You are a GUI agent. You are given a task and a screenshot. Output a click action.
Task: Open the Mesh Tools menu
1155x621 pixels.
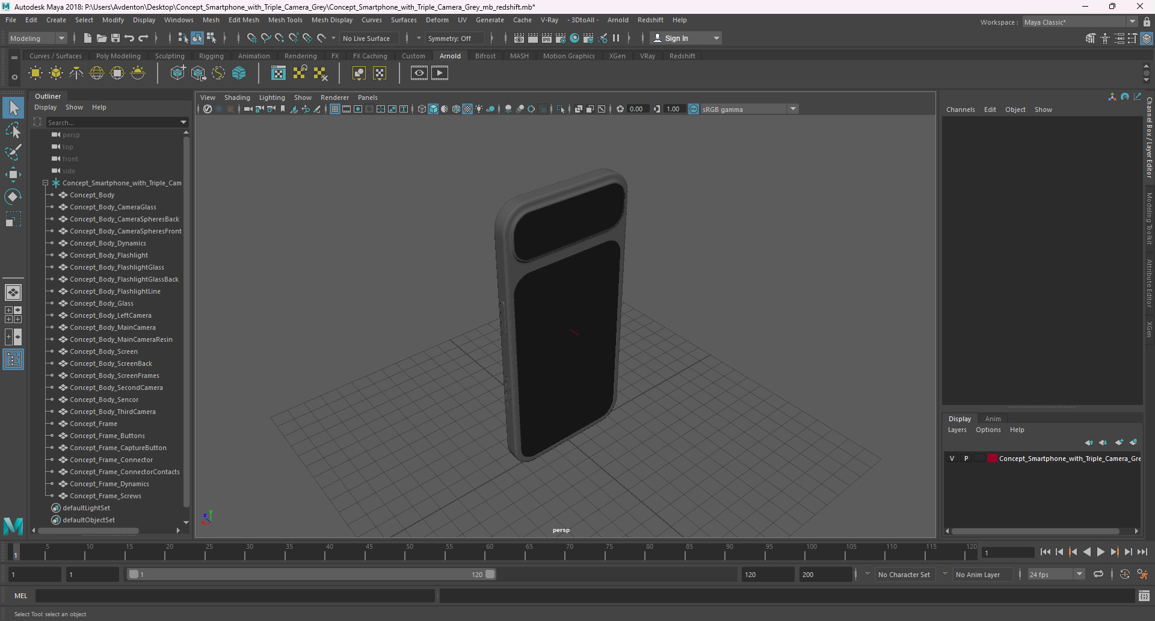[x=285, y=20]
